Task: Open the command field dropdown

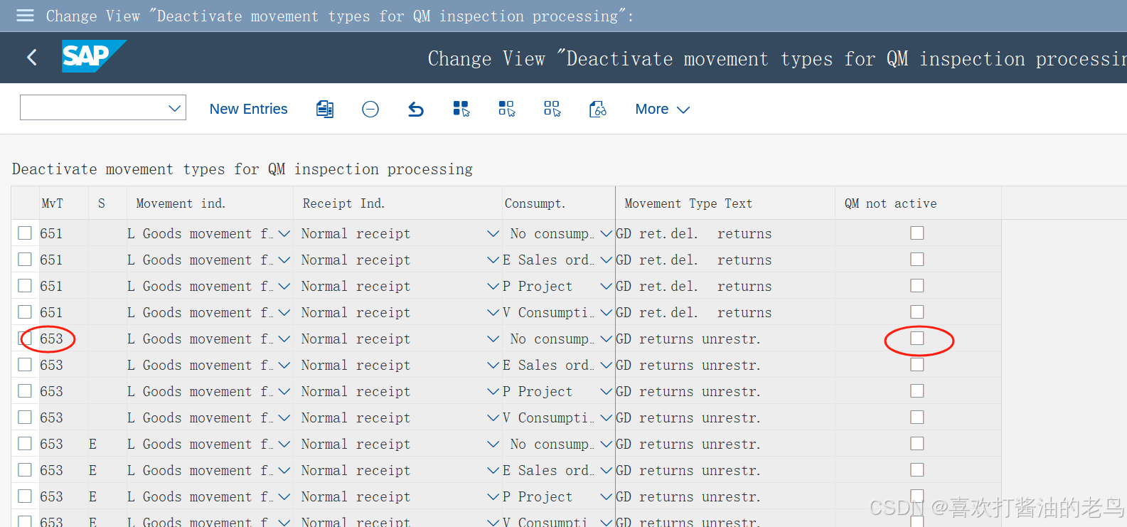Action: pyautogui.click(x=174, y=108)
